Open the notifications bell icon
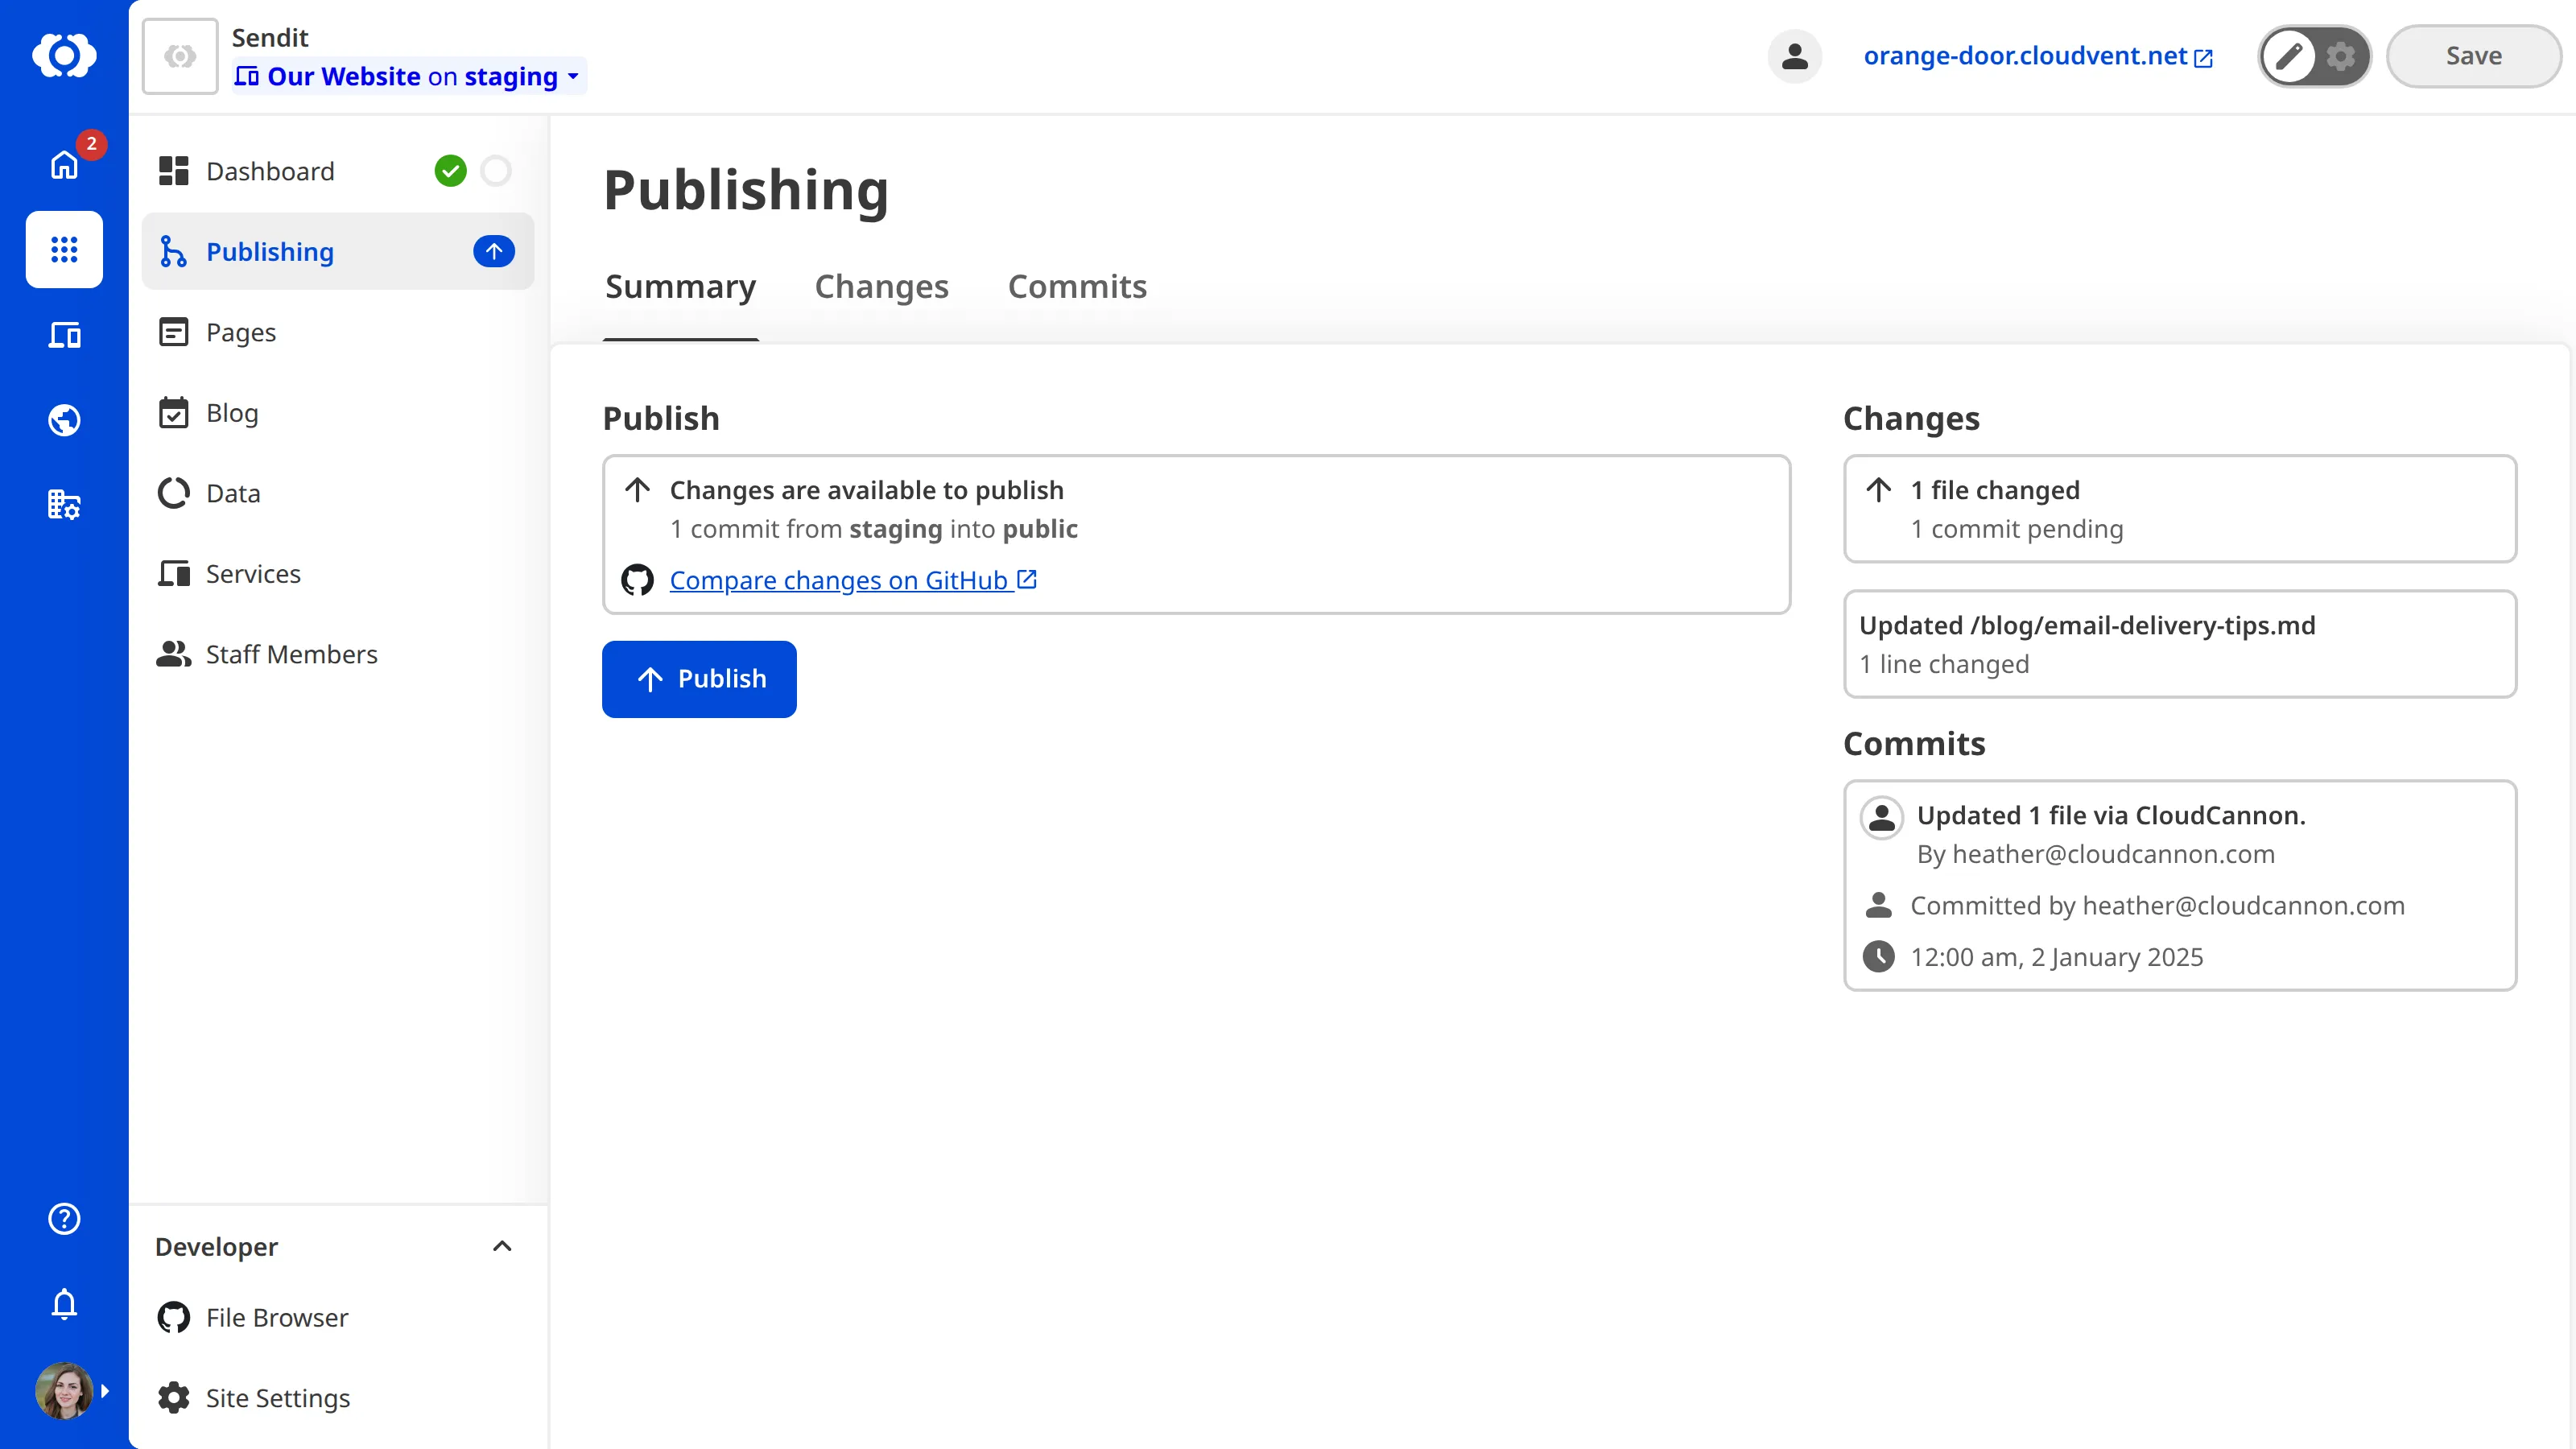 tap(64, 1303)
